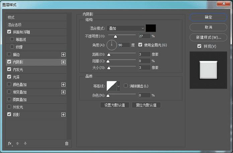Click the plus icon beside 颜色叠加
233x153 pixels.
coord(63,85)
